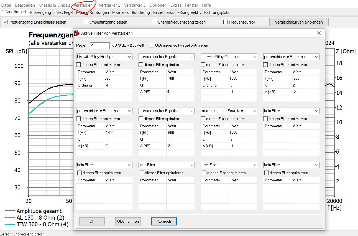Viewport: 358px width, 236px height.
Task: Switch to the Phasengang tab
Action: (x=40, y=12)
